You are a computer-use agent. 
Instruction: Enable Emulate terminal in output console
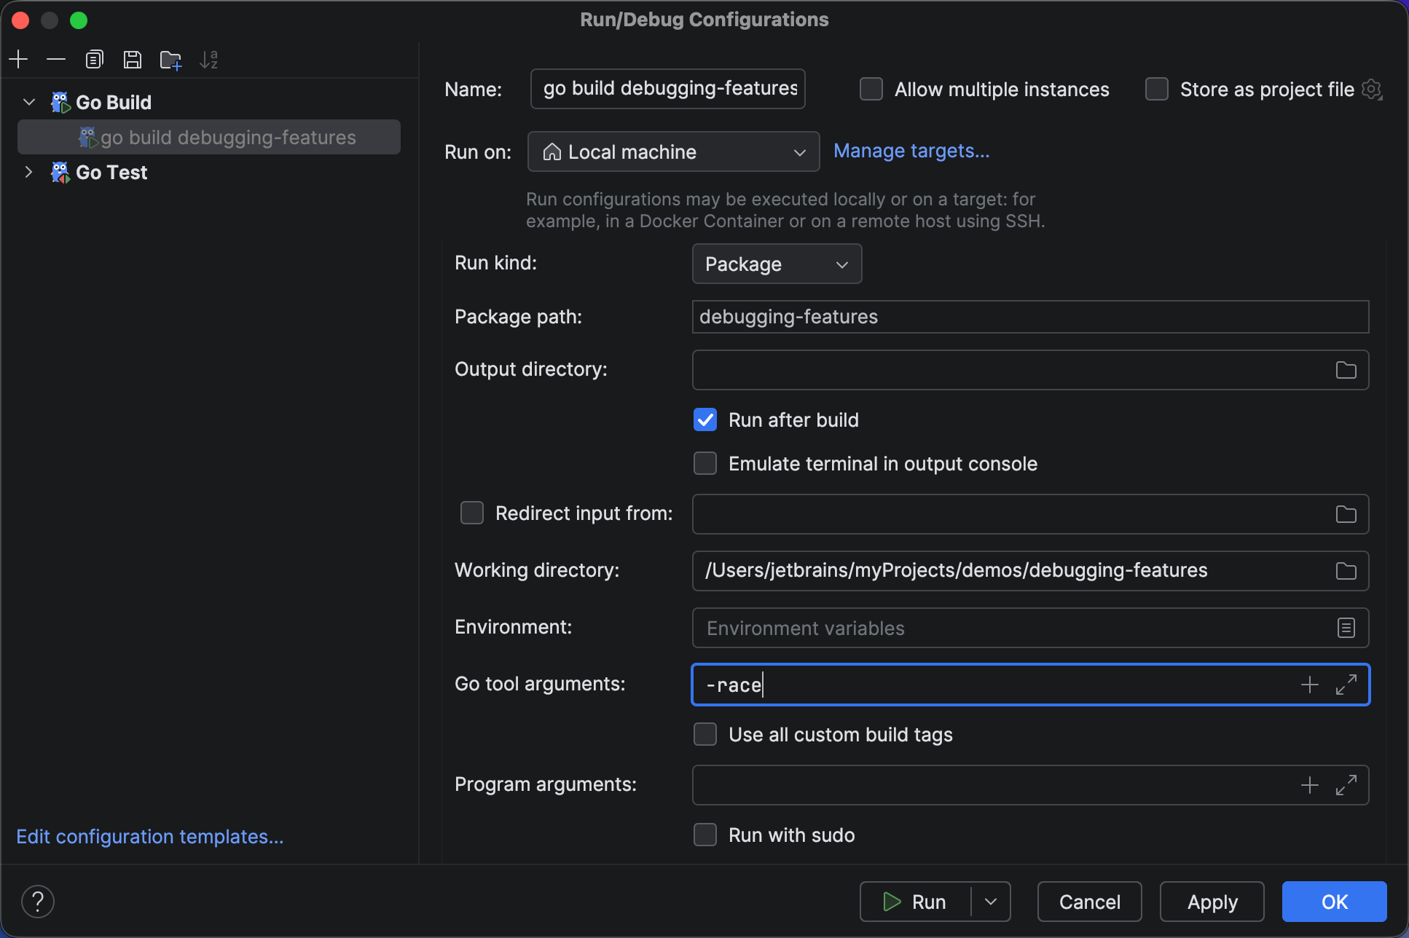click(705, 464)
